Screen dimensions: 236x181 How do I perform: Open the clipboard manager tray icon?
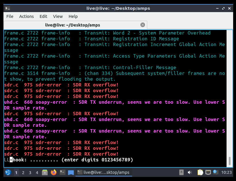(200, 172)
